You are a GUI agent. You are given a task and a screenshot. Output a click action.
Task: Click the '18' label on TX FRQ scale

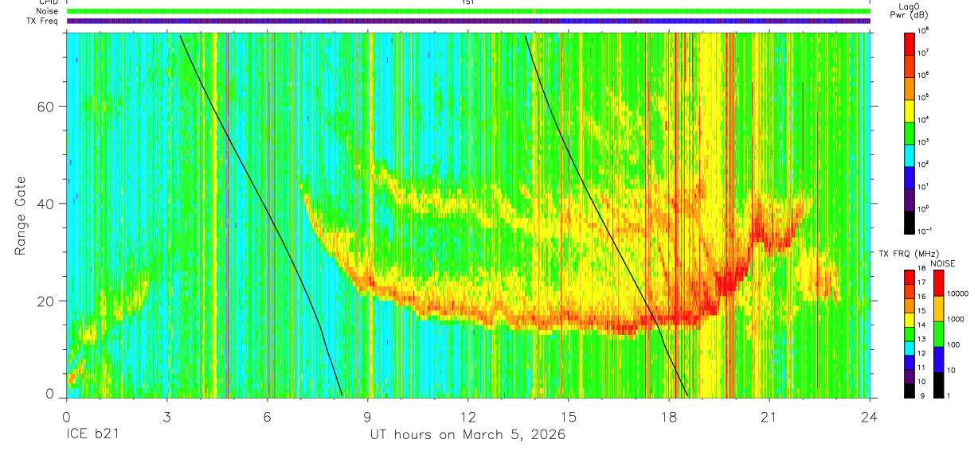922,270
